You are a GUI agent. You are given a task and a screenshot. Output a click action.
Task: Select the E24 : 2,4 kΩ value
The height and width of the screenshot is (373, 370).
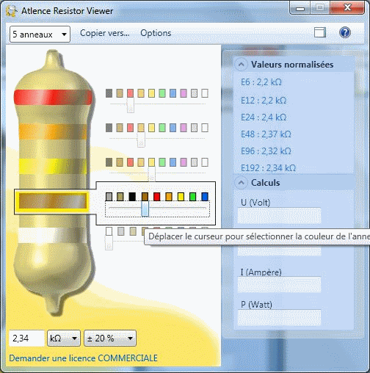[264, 117]
